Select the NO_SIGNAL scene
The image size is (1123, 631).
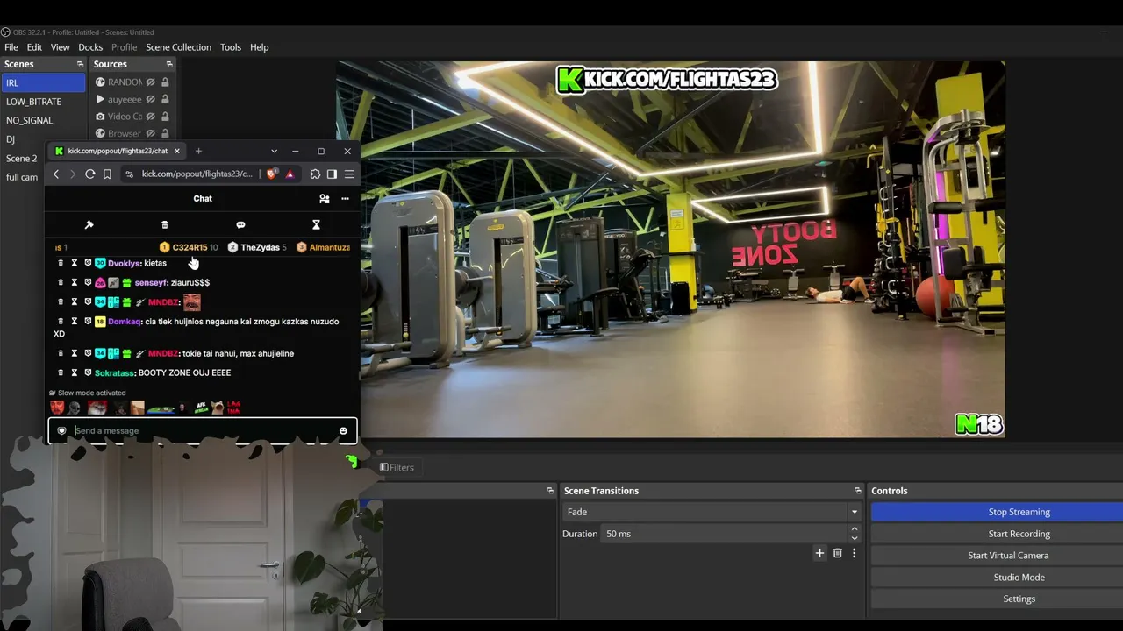(43, 120)
